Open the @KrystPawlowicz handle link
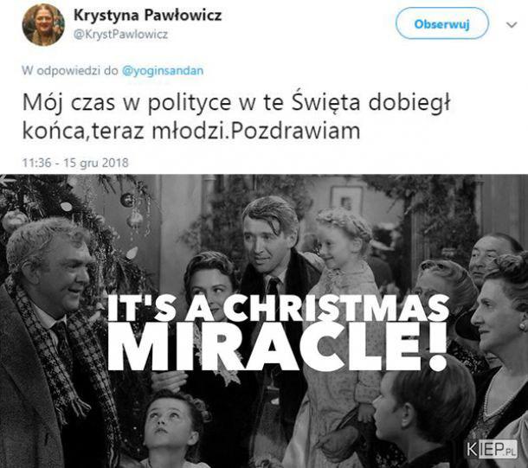Viewport: 528px width, 468px height. [120, 35]
